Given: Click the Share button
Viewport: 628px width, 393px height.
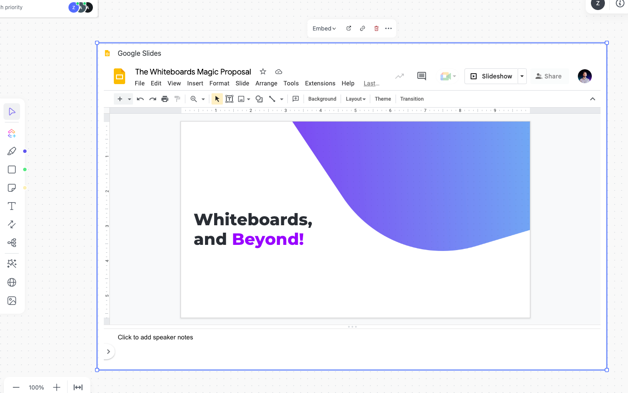Looking at the screenshot, I should pos(549,76).
